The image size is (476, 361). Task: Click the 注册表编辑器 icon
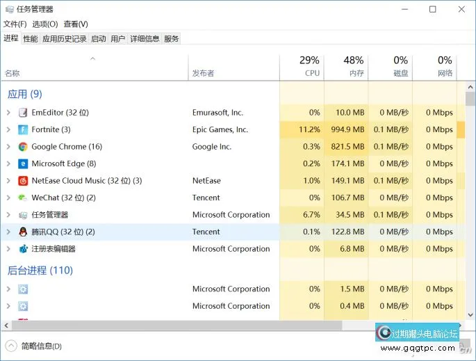click(x=23, y=249)
